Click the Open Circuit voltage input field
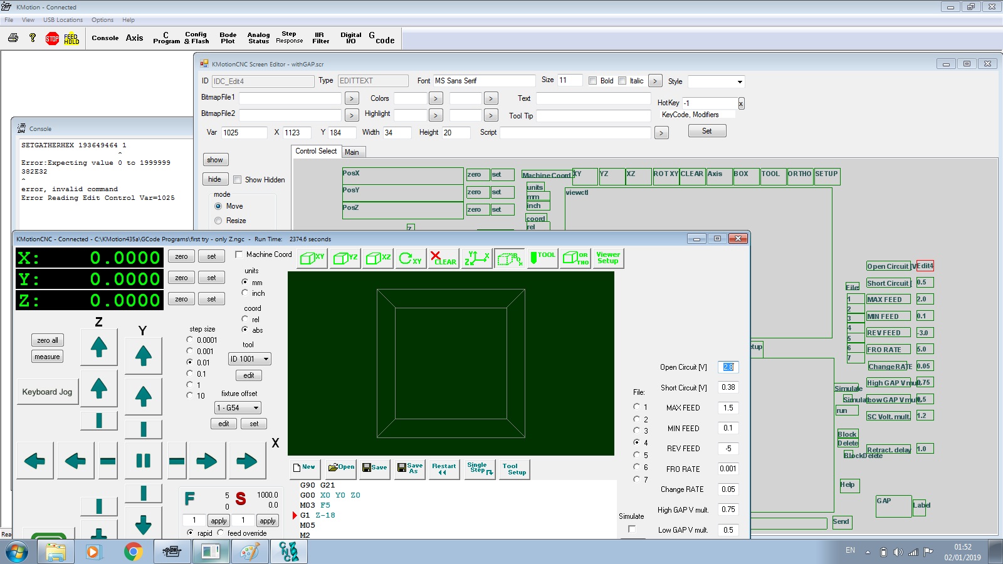The width and height of the screenshot is (1003, 564). click(728, 367)
